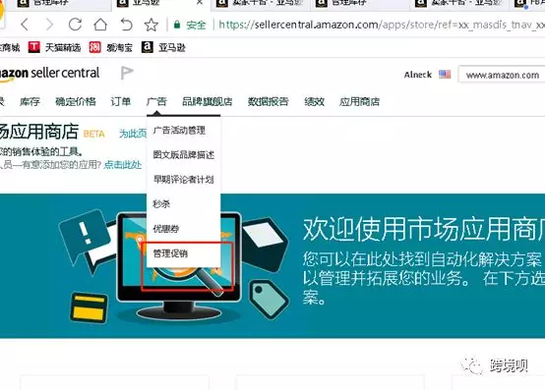Open the 品牌旗舰店 menu
Viewport: 545px width, 390px height.
[x=208, y=101]
